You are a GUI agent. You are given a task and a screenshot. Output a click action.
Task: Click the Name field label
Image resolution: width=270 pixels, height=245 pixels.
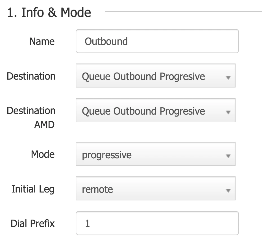tap(42, 41)
